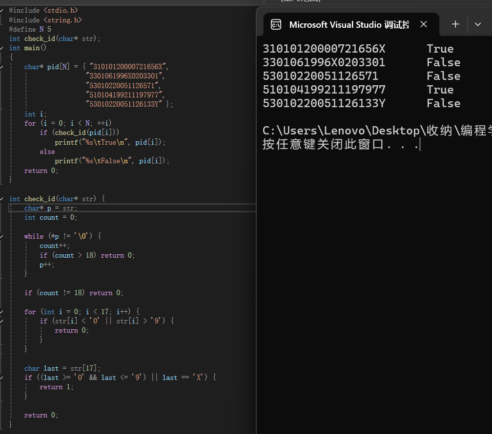Click the string "53010220051126133Y" in the code
This screenshot has height=434, width=492.
click(123, 104)
